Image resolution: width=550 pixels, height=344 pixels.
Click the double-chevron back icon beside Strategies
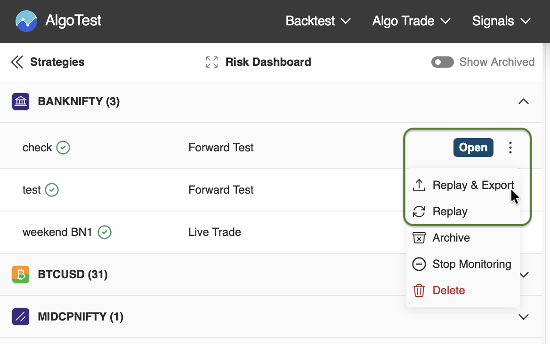click(17, 62)
